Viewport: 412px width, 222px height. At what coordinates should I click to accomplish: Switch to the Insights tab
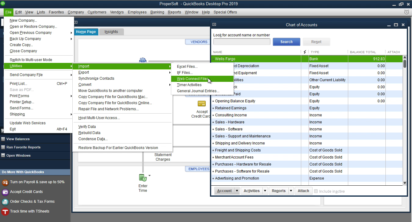tap(111, 32)
